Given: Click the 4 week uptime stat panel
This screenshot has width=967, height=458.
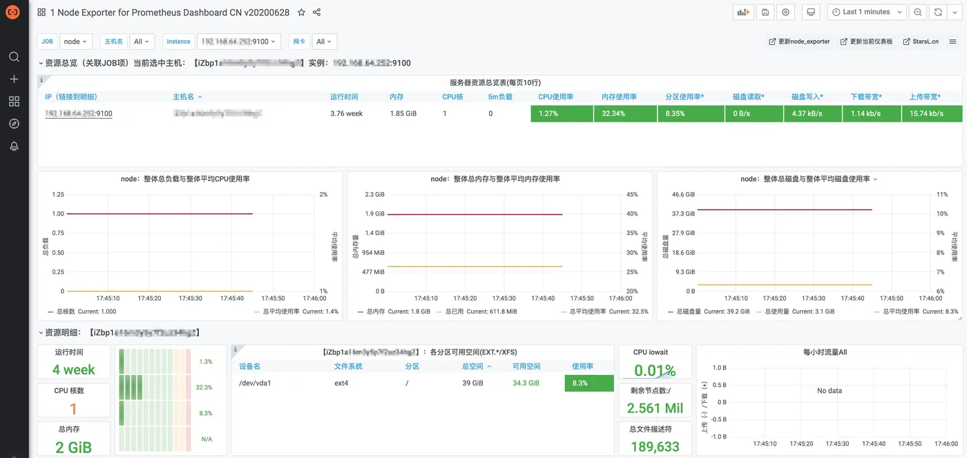Looking at the screenshot, I should point(74,362).
